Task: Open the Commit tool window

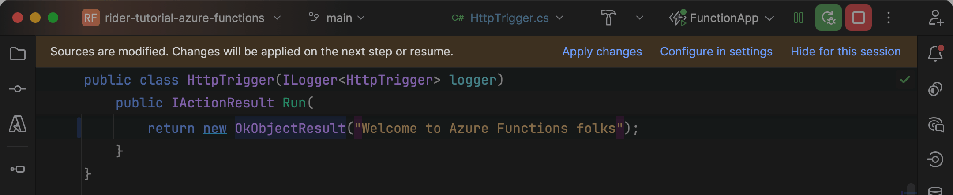Action: click(x=18, y=89)
